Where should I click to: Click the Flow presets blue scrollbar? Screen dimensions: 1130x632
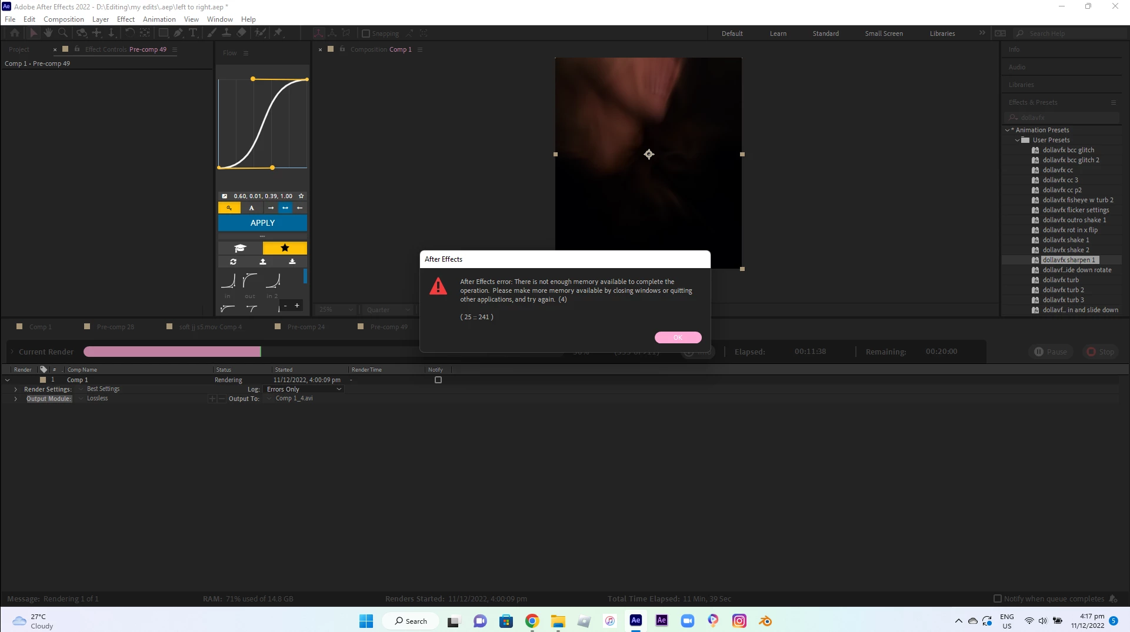305,276
